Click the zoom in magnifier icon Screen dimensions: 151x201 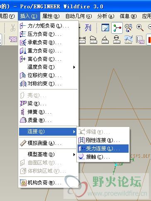coord(140,27)
